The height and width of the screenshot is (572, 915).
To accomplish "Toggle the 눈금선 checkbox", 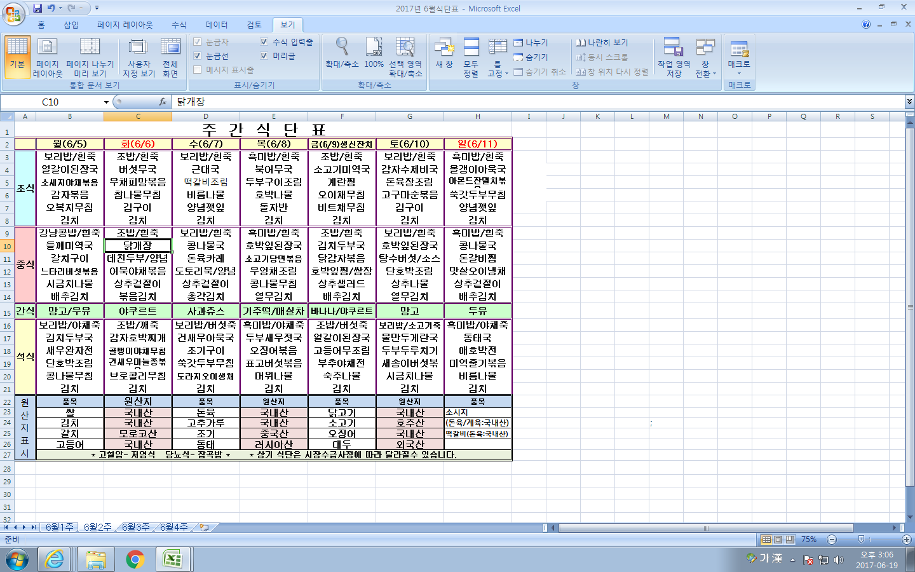I will click(x=198, y=56).
